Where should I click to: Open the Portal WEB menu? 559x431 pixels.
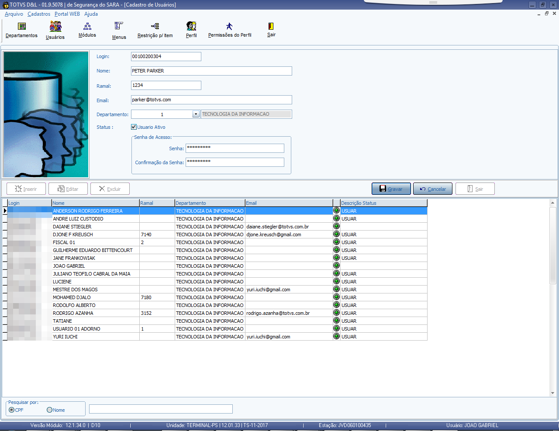pyautogui.click(x=67, y=14)
